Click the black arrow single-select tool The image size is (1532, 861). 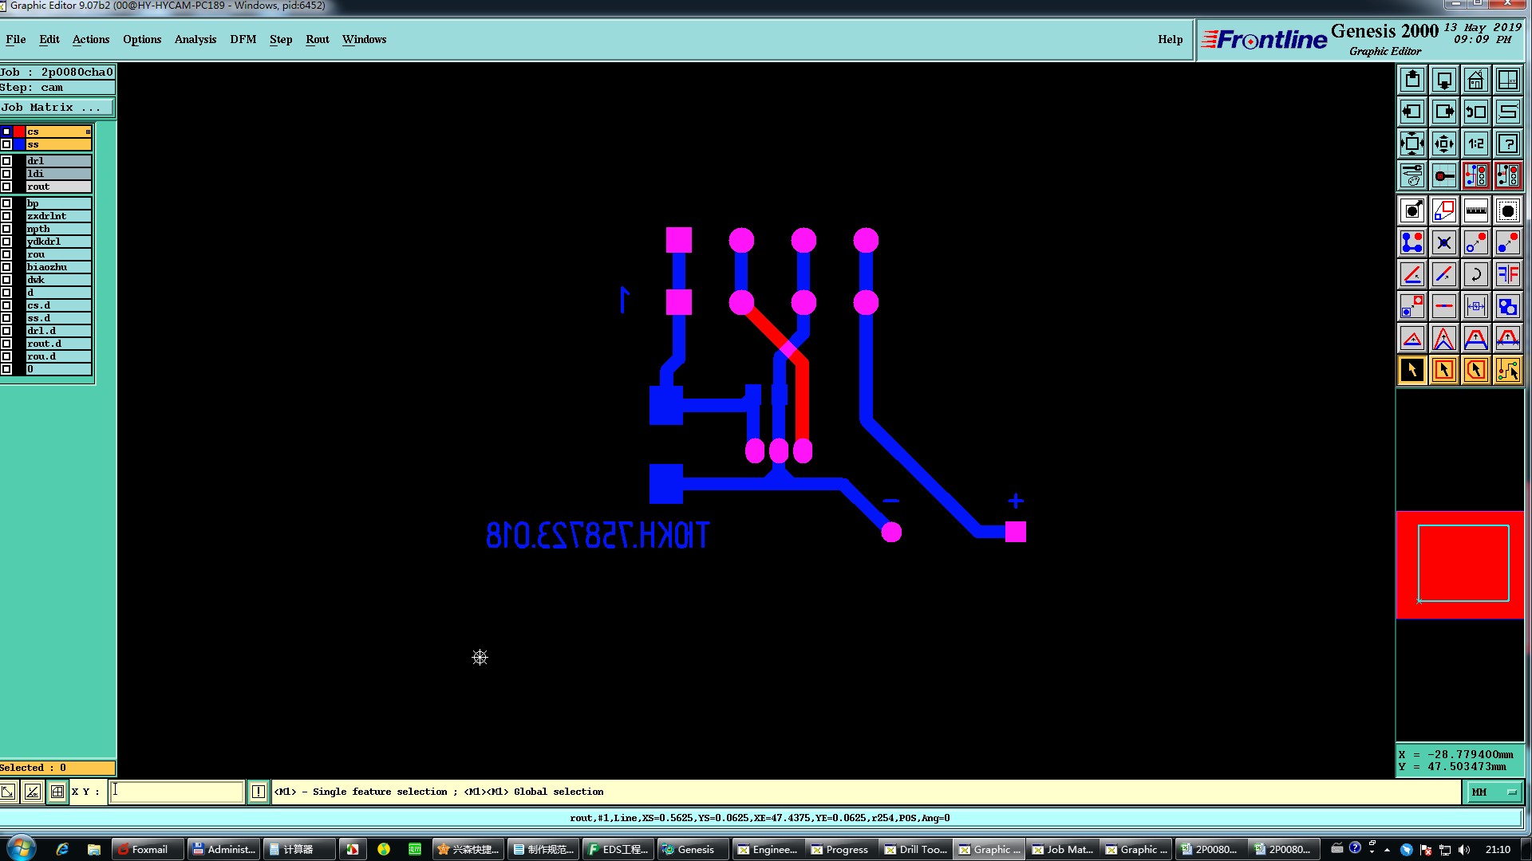pos(1412,370)
